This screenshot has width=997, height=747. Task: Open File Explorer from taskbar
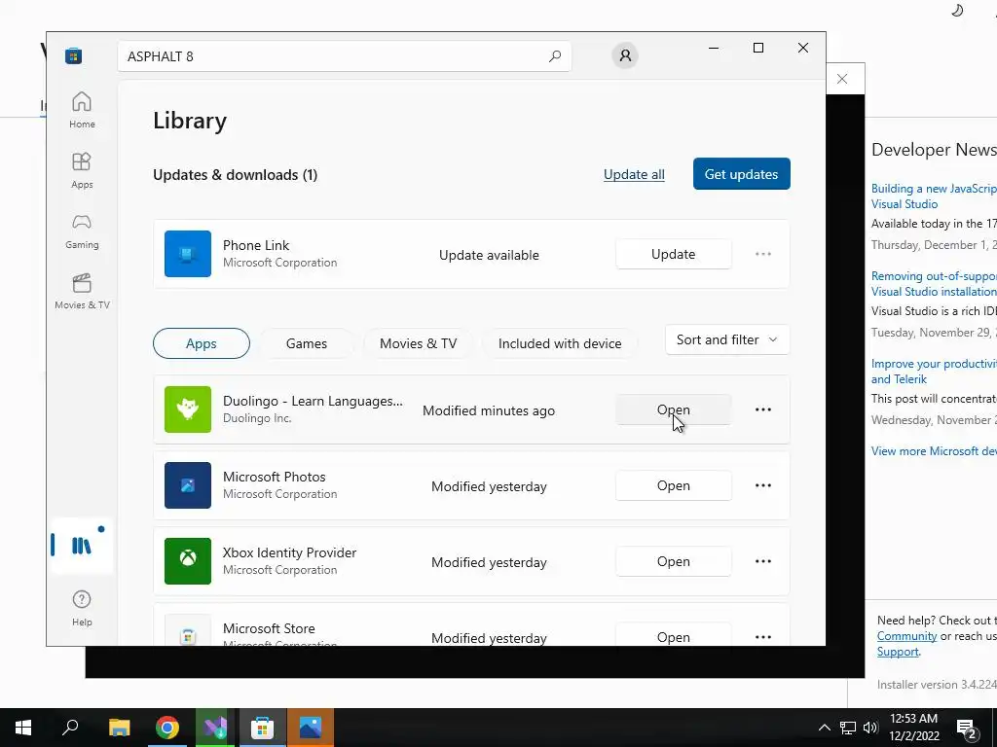pos(119,728)
